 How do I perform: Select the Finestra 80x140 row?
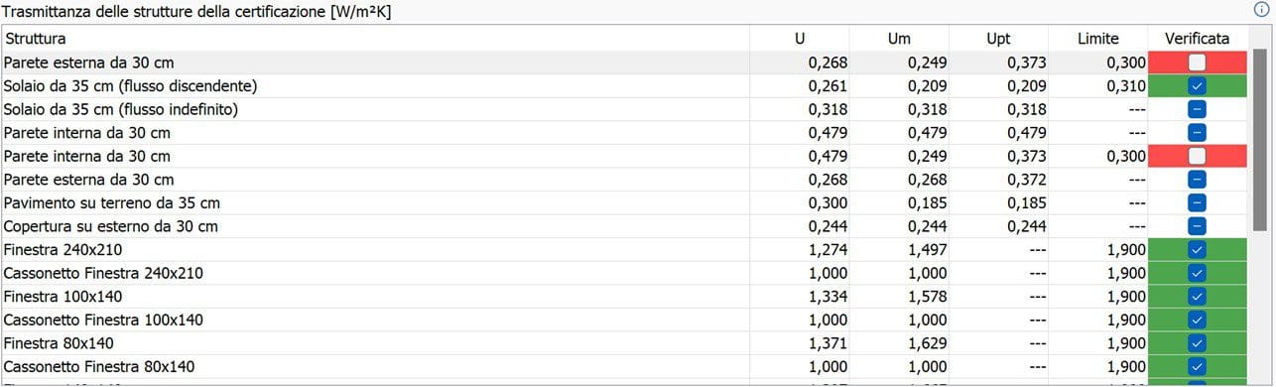point(624,343)
